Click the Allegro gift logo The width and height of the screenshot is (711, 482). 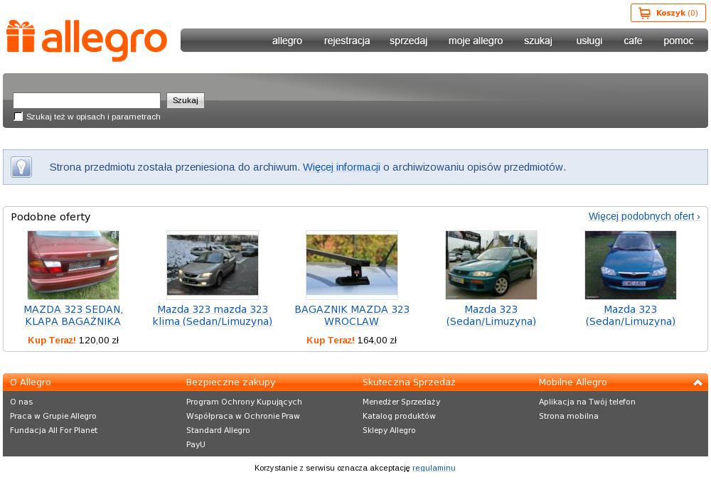coord(87,41)
